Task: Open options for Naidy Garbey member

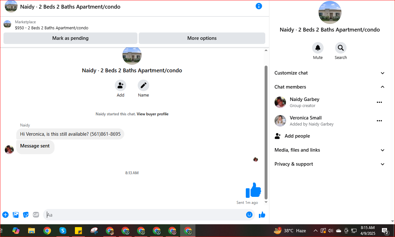Action: [379, 102]
